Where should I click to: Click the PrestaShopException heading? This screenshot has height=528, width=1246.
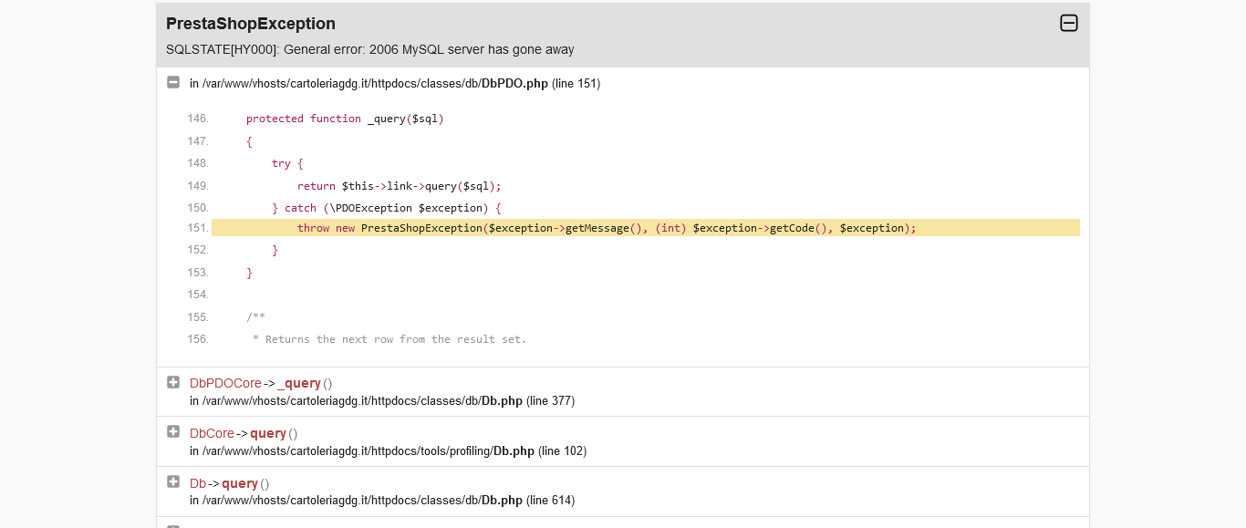click(251, 24)
